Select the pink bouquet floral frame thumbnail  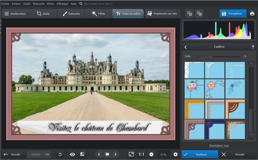pyautogui.click(x=194, y=89)
